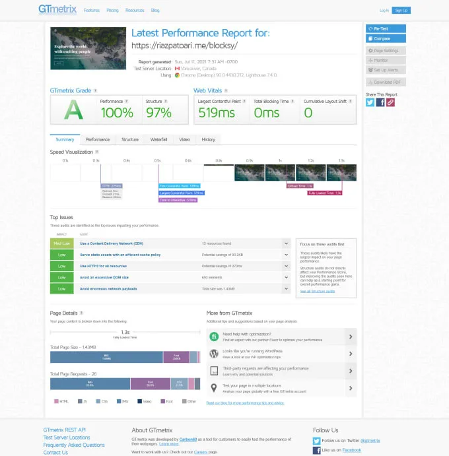Click the Compare button

386,38
